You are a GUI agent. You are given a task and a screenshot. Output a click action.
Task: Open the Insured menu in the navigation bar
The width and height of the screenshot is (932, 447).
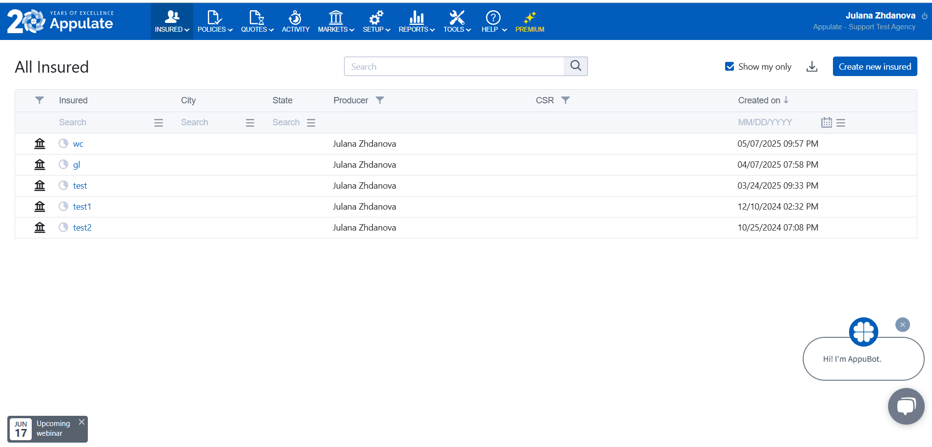(172, 21)
